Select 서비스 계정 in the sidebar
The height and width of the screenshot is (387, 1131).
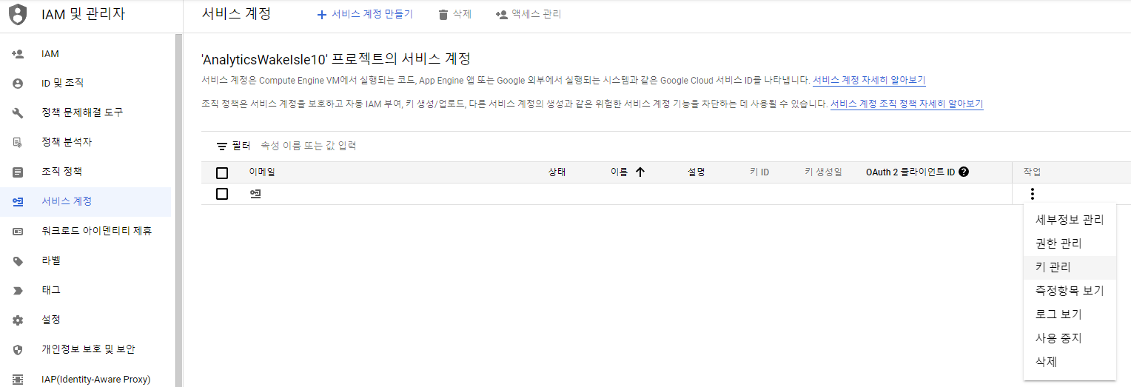[85, 201]
